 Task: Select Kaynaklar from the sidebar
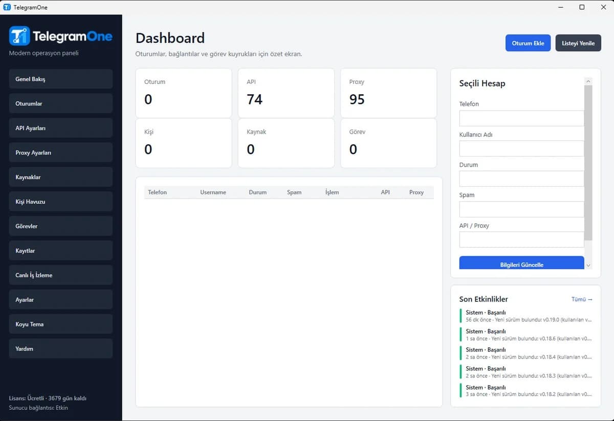(61, 177)
